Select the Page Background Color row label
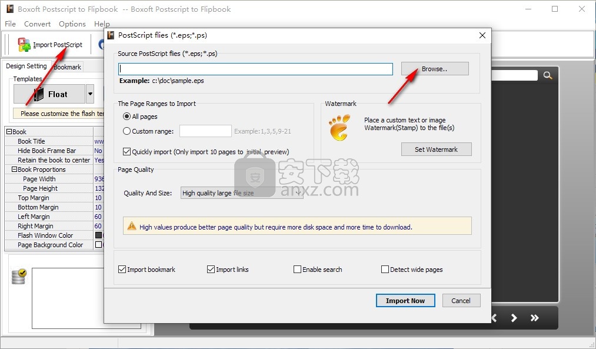 coord(50,245)
